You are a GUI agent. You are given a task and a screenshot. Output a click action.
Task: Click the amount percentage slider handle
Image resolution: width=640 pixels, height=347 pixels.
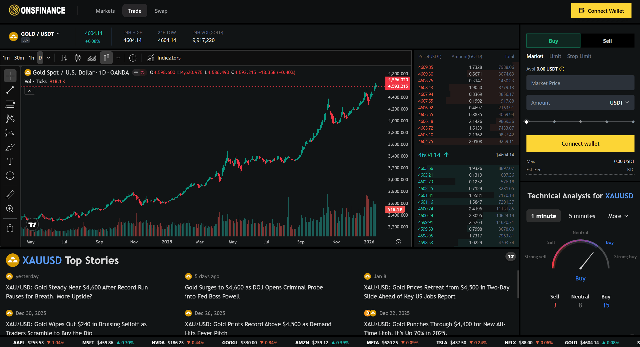coord(527,122)
